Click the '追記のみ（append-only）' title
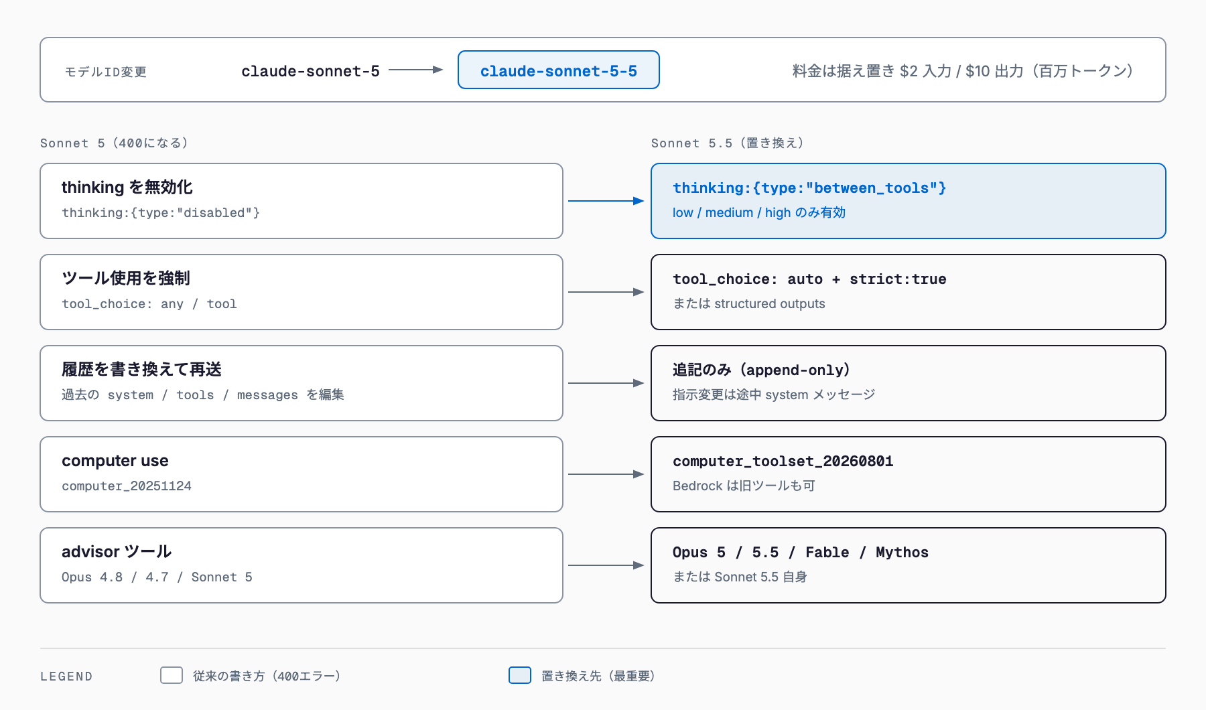Screen dimensions: 1206x710 (762, 370)
